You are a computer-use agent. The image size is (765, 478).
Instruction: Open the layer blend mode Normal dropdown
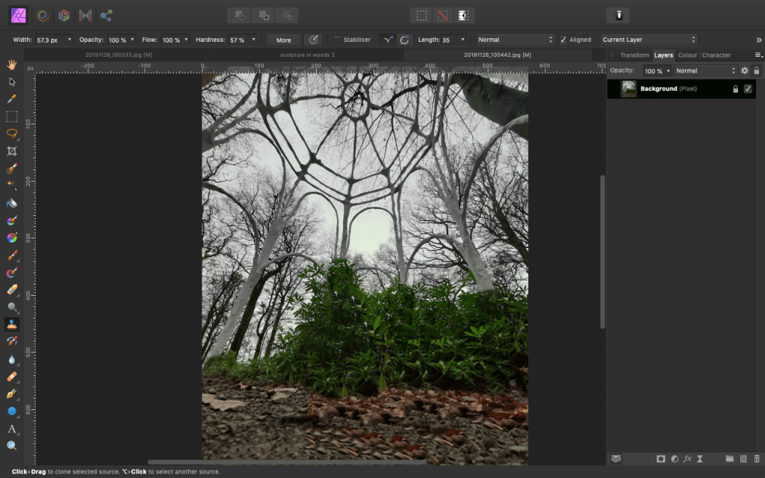click(x=705, y=70)
